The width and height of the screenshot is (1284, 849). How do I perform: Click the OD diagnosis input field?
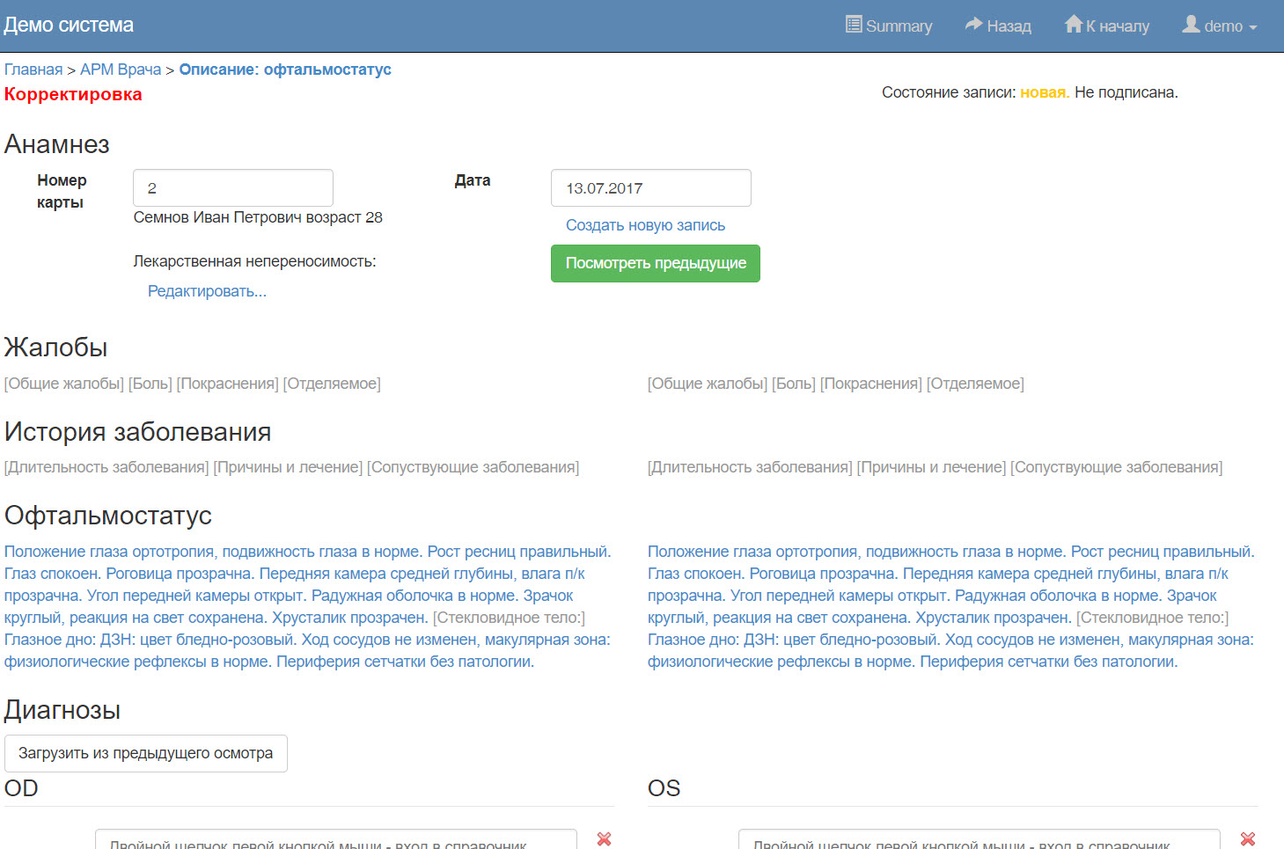(335, 840)
